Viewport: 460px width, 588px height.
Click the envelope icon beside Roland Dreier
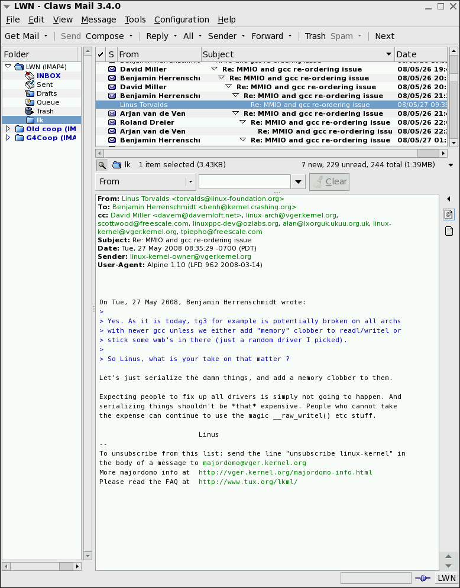click(112, 122)
